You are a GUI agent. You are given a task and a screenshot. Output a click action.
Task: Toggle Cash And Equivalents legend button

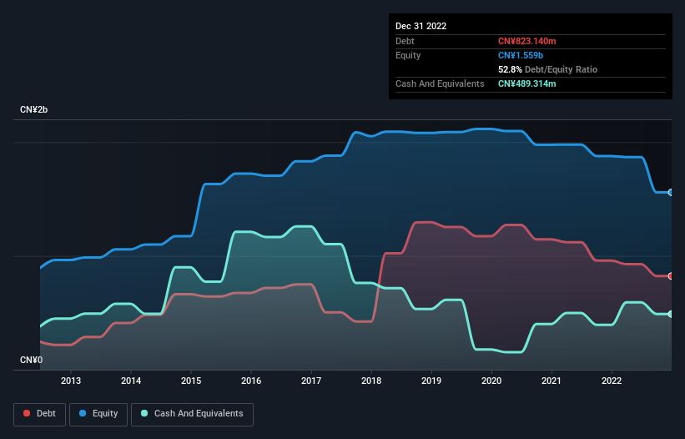point(192,414)
